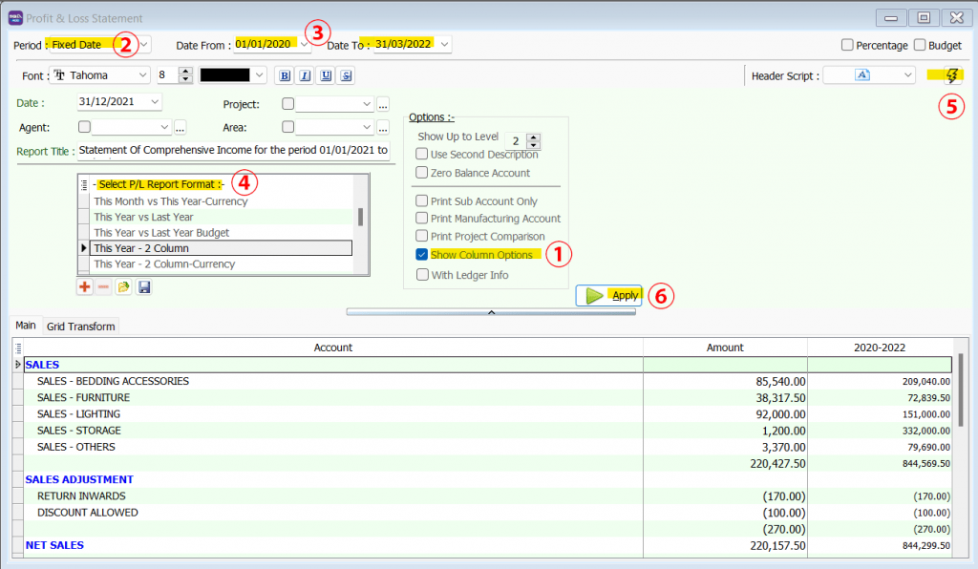Click the Apply button
The height and width of the screenshot is (569, 978).
tap(608, 295)
